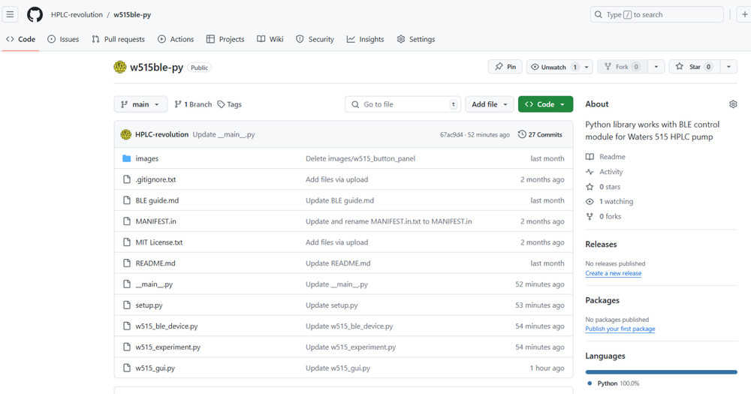Click the HPLC-revolution avatar next to repo name
Viewport: 751px width, 394px height.
pyautogui.click(x=120, y=68)
